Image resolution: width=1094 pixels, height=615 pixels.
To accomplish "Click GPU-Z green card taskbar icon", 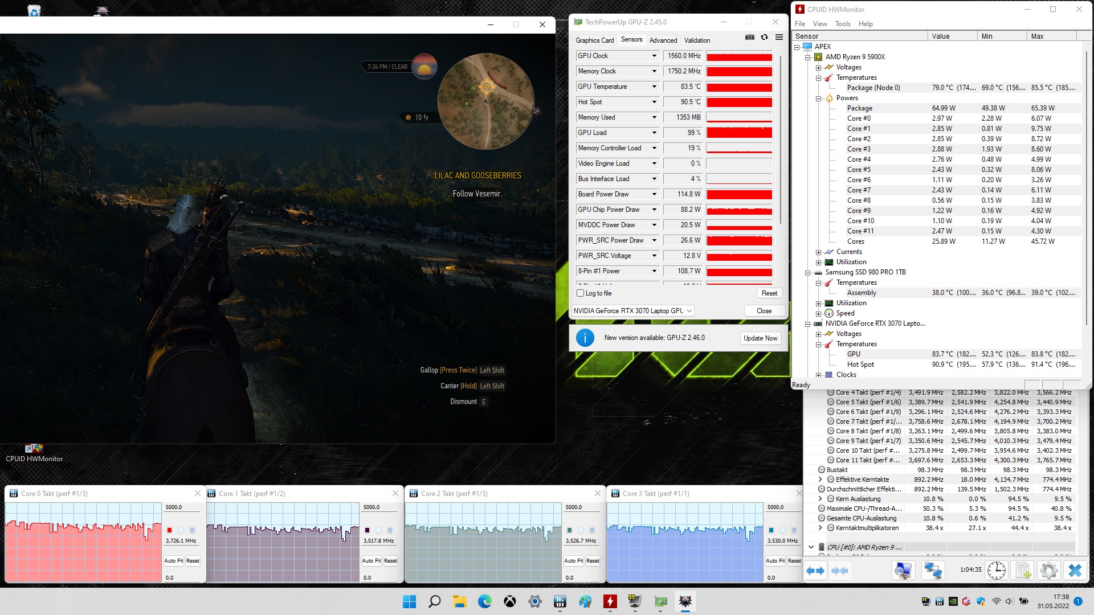I will click(660, 601).
